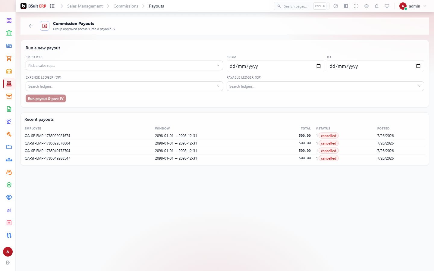The image size is (434, 271).
Task: Go back using the arrow button
Action: pos(31,26)
